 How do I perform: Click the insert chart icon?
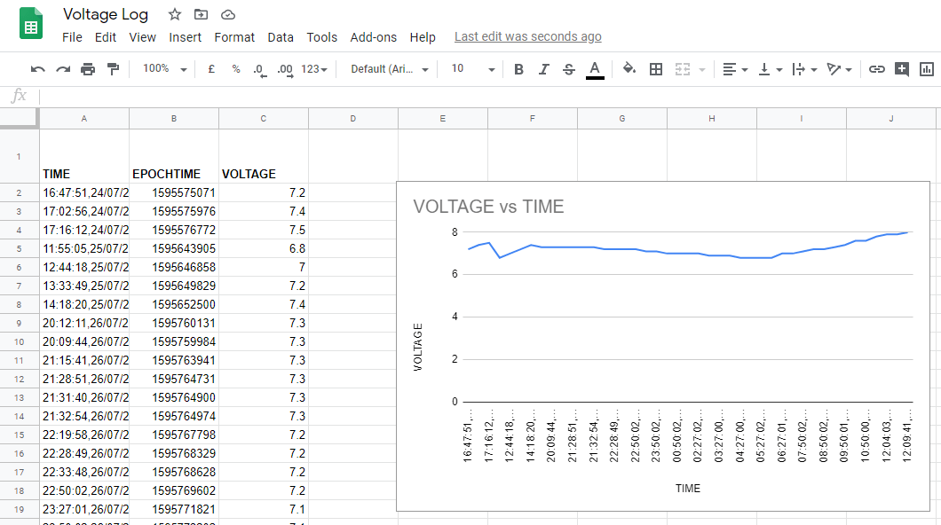point(927,69)
